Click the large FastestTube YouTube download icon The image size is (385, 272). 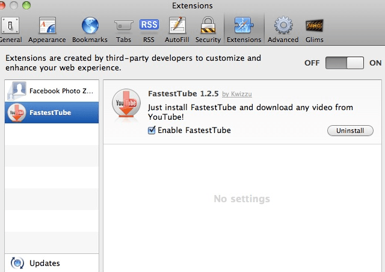127,107
